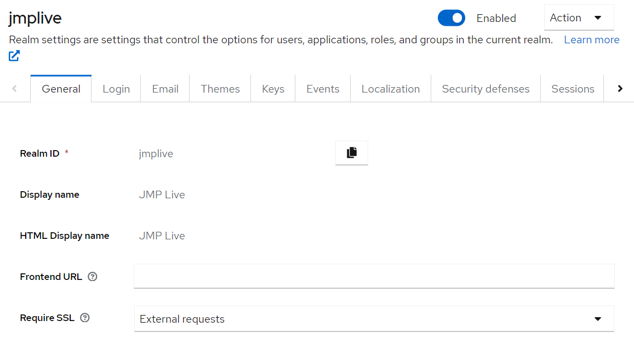Click the Frontend URL help icon
The image size is (634, 338).
(92, 277)
